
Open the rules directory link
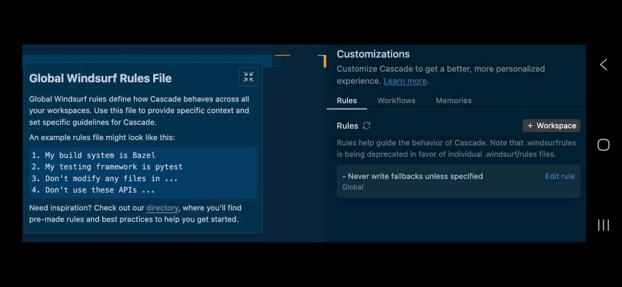click(162, 208)
